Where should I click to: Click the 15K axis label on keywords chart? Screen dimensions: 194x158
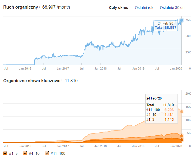pos(188,107)
